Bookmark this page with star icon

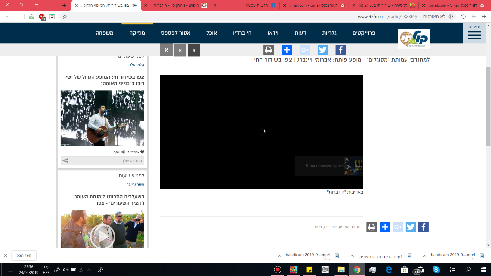(x=65, y=17)
